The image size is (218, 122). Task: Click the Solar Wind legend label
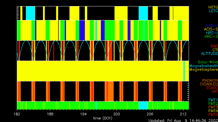click(208, 62)
